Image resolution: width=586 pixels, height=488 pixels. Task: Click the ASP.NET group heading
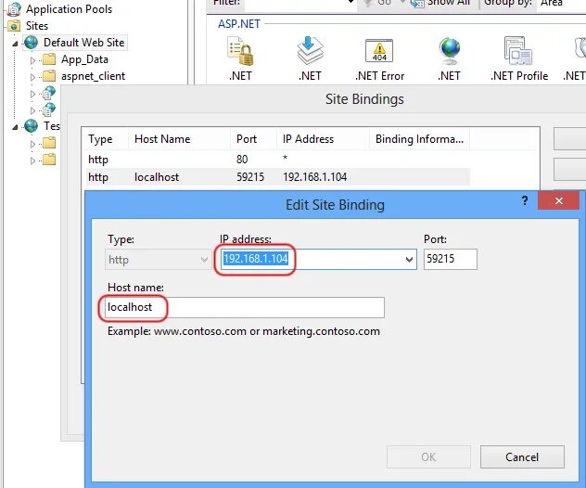tap(239, 24)
